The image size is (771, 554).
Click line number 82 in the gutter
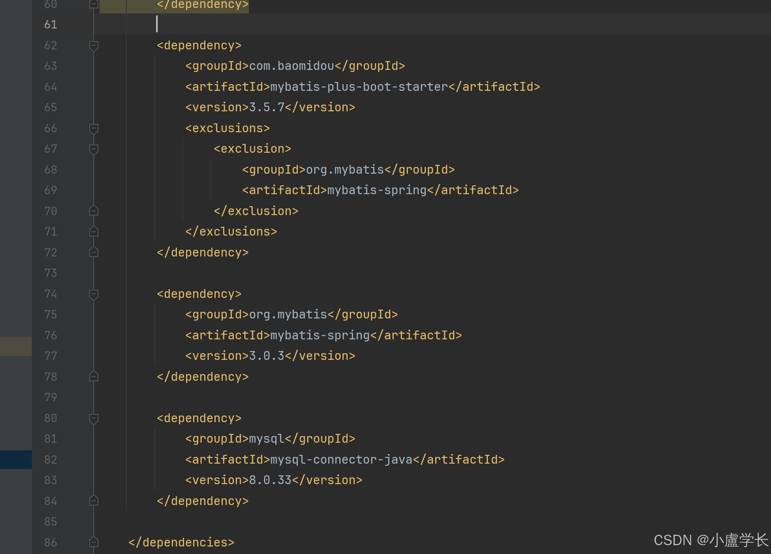(x=51, y=460)
